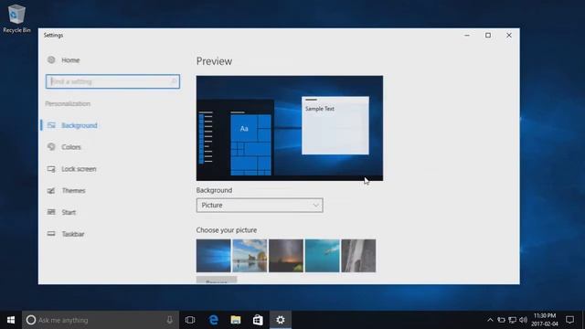Screen dimensions: 585x329
Task: Open File Explorer from taskbar
Action: (236, 320)
